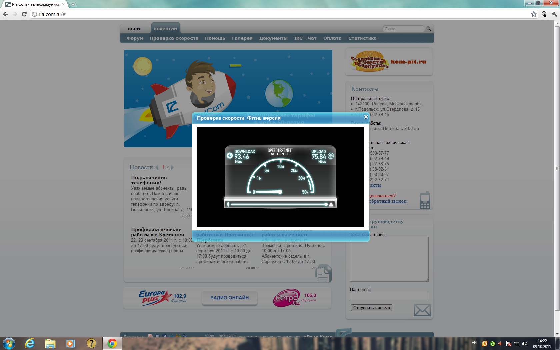The image size is (560, 350).
Task: Click the envelope mail icon
Action: (x=422, y=310)
